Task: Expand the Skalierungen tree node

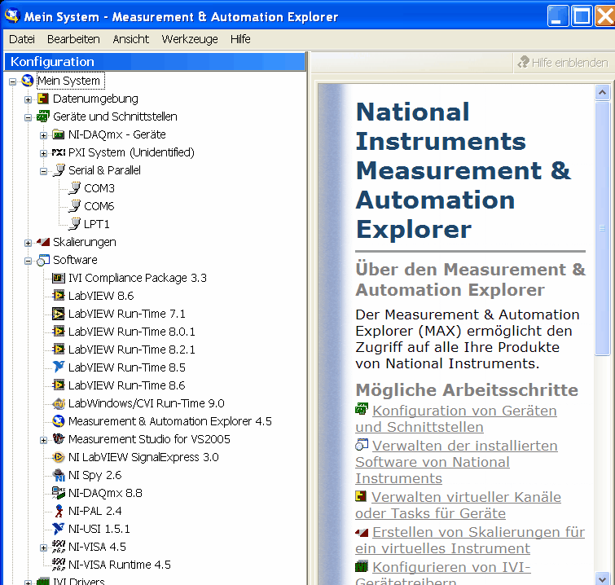Action: pos(29,243)
